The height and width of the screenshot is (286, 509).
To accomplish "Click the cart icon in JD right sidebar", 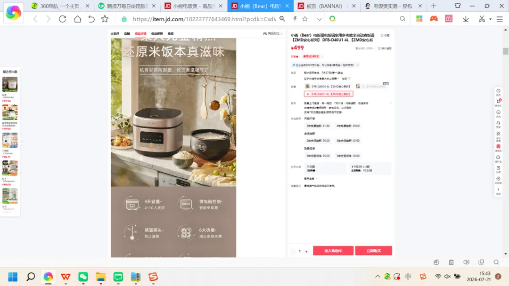I will [498, 103].
